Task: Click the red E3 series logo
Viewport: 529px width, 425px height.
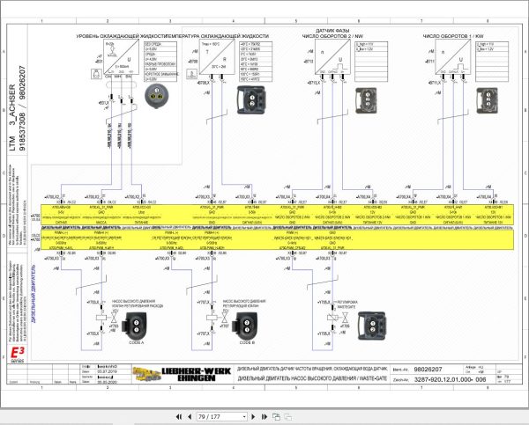Action: [18, 355]
